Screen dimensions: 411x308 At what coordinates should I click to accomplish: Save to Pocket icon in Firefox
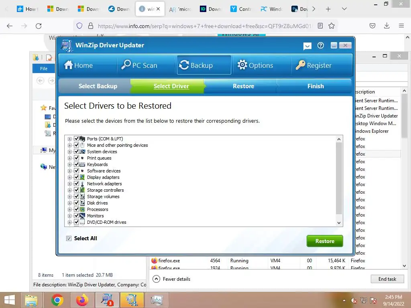click(372, 26)
